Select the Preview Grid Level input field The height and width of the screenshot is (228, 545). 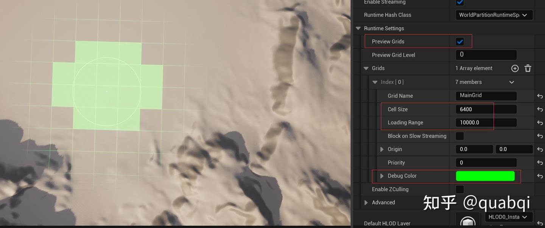point(486,54)
